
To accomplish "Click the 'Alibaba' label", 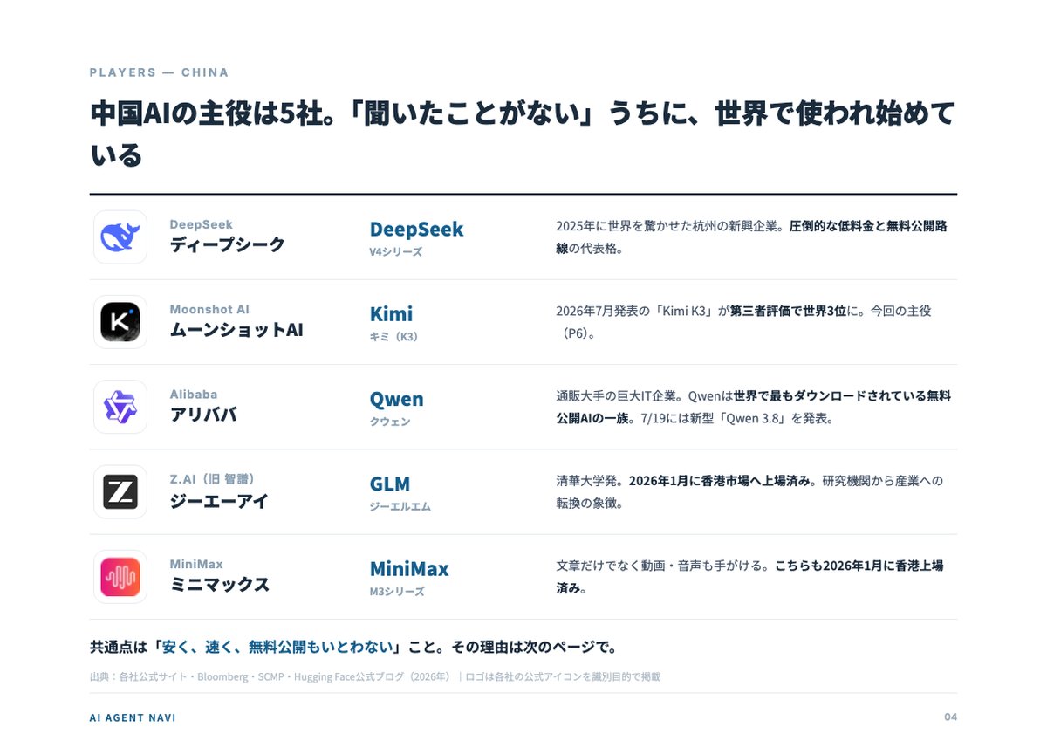I will [x=194, y=395].
